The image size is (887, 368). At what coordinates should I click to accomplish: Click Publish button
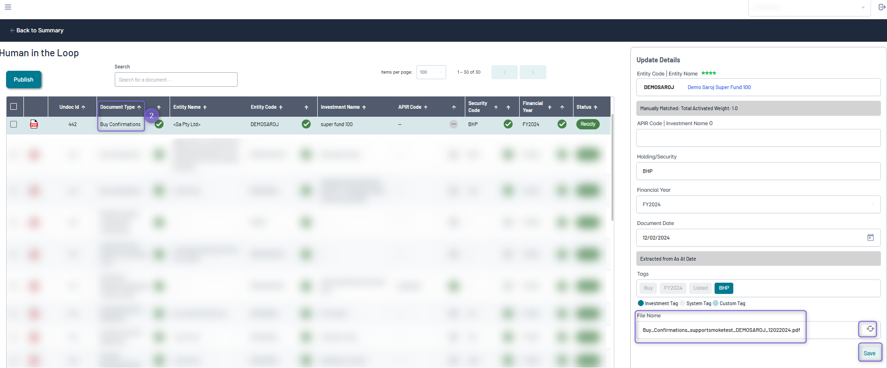[23, 80]
